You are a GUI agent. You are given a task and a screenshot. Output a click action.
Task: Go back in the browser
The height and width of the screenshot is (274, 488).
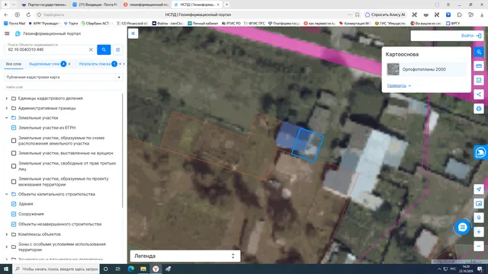[x=6, y=14]
